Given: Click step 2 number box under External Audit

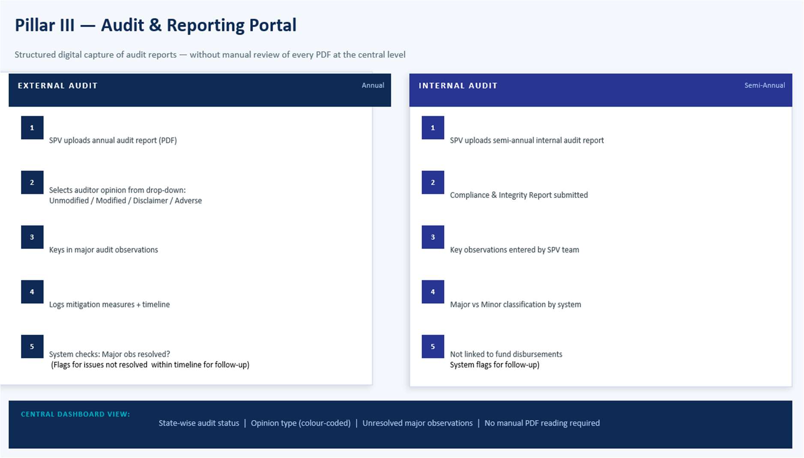Looking at the screenshot, I should pyautogui.click(x=32, y=183).
